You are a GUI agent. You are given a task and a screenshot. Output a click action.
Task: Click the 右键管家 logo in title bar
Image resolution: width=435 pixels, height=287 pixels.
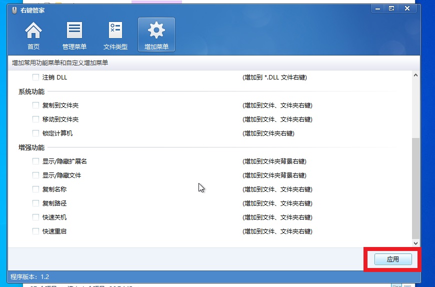click(x=14, y=10)
